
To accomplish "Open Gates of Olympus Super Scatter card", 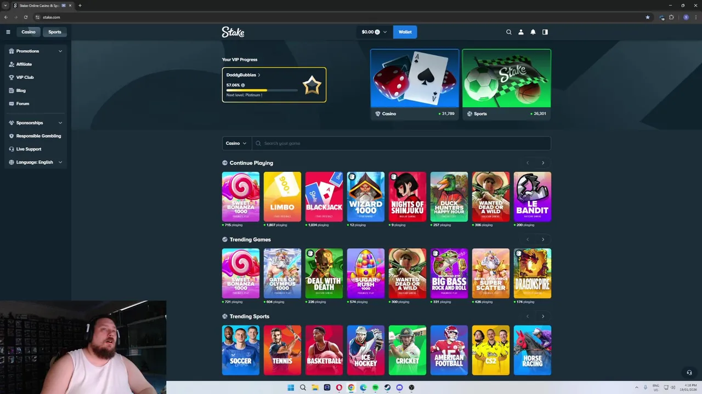I will click(x=491, y=274).
